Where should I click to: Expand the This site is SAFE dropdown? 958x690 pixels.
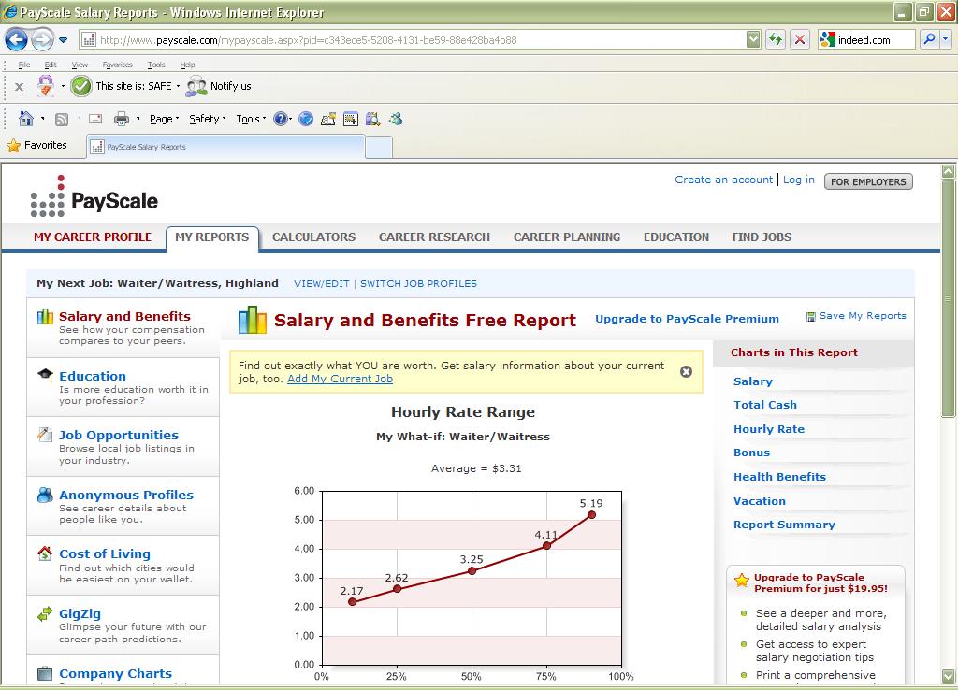pyautogui.click(x=178, y=86)
